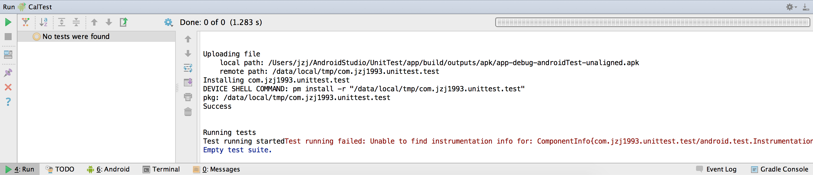Switch to the 6: Android tool window

[x=108, y=169]
